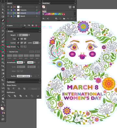Select the Butt Cap stroke option

pos(19,39)
